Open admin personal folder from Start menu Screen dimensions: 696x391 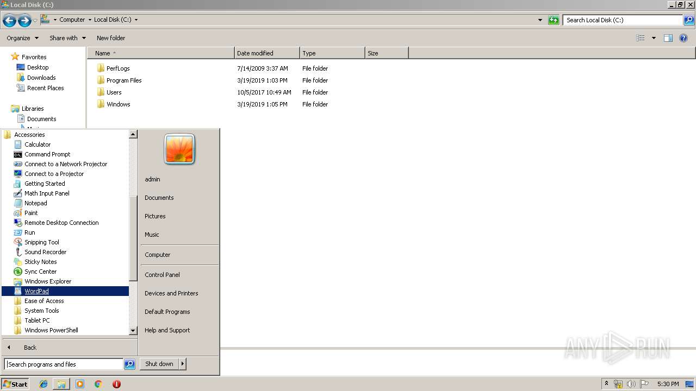152,179
